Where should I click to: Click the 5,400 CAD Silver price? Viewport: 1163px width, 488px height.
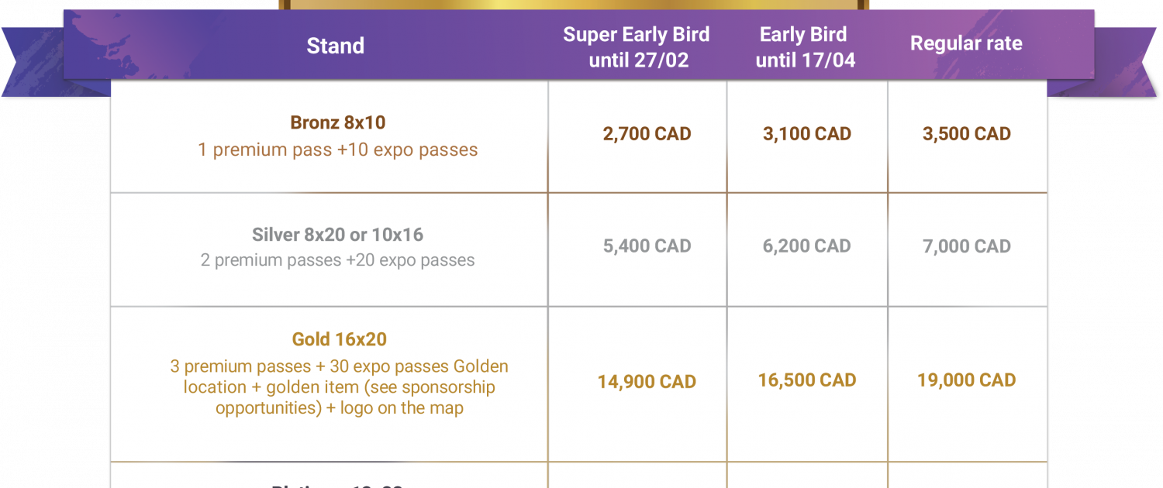pos(647,246)
